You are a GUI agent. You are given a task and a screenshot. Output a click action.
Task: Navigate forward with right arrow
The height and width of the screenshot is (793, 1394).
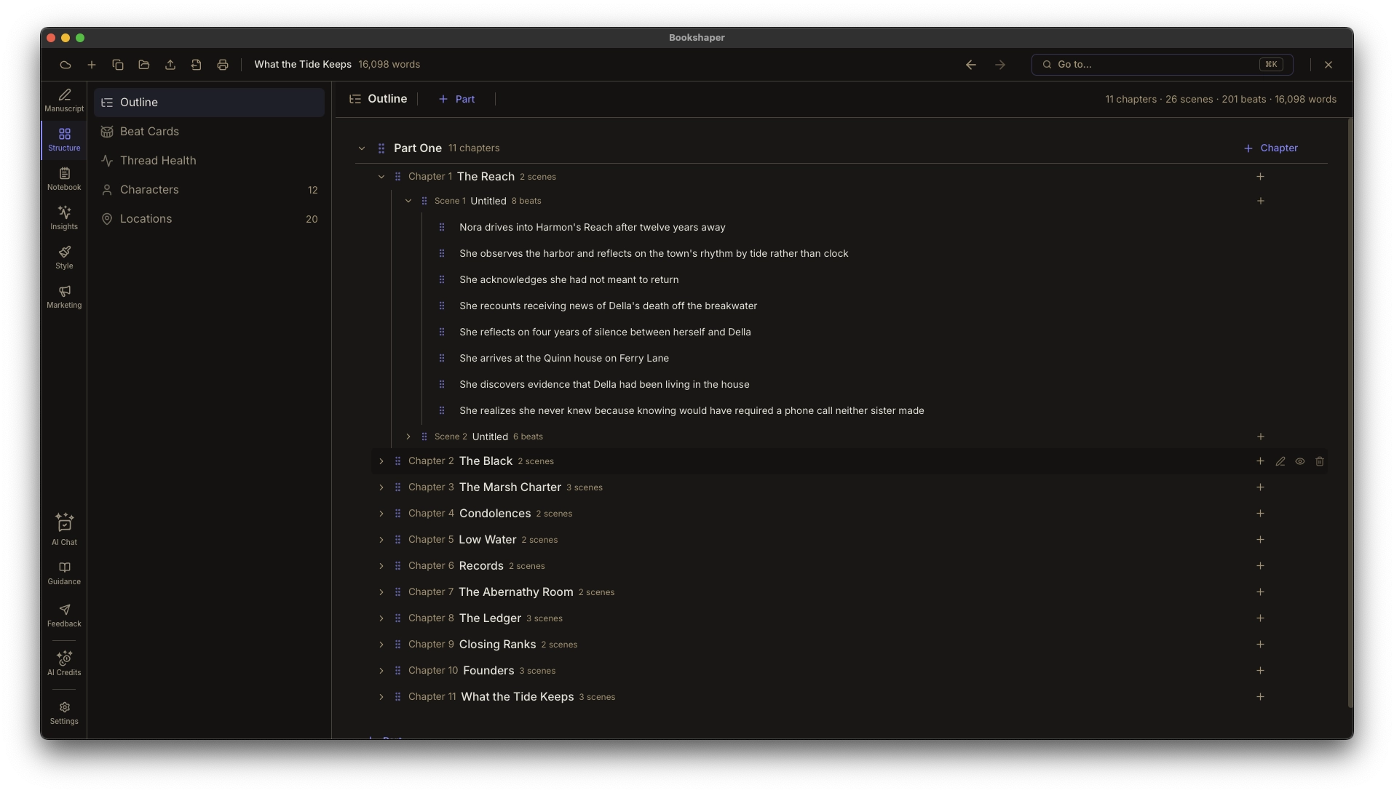[1000, 65]
